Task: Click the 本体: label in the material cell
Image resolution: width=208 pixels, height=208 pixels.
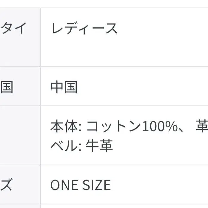Action: [66, 126]
